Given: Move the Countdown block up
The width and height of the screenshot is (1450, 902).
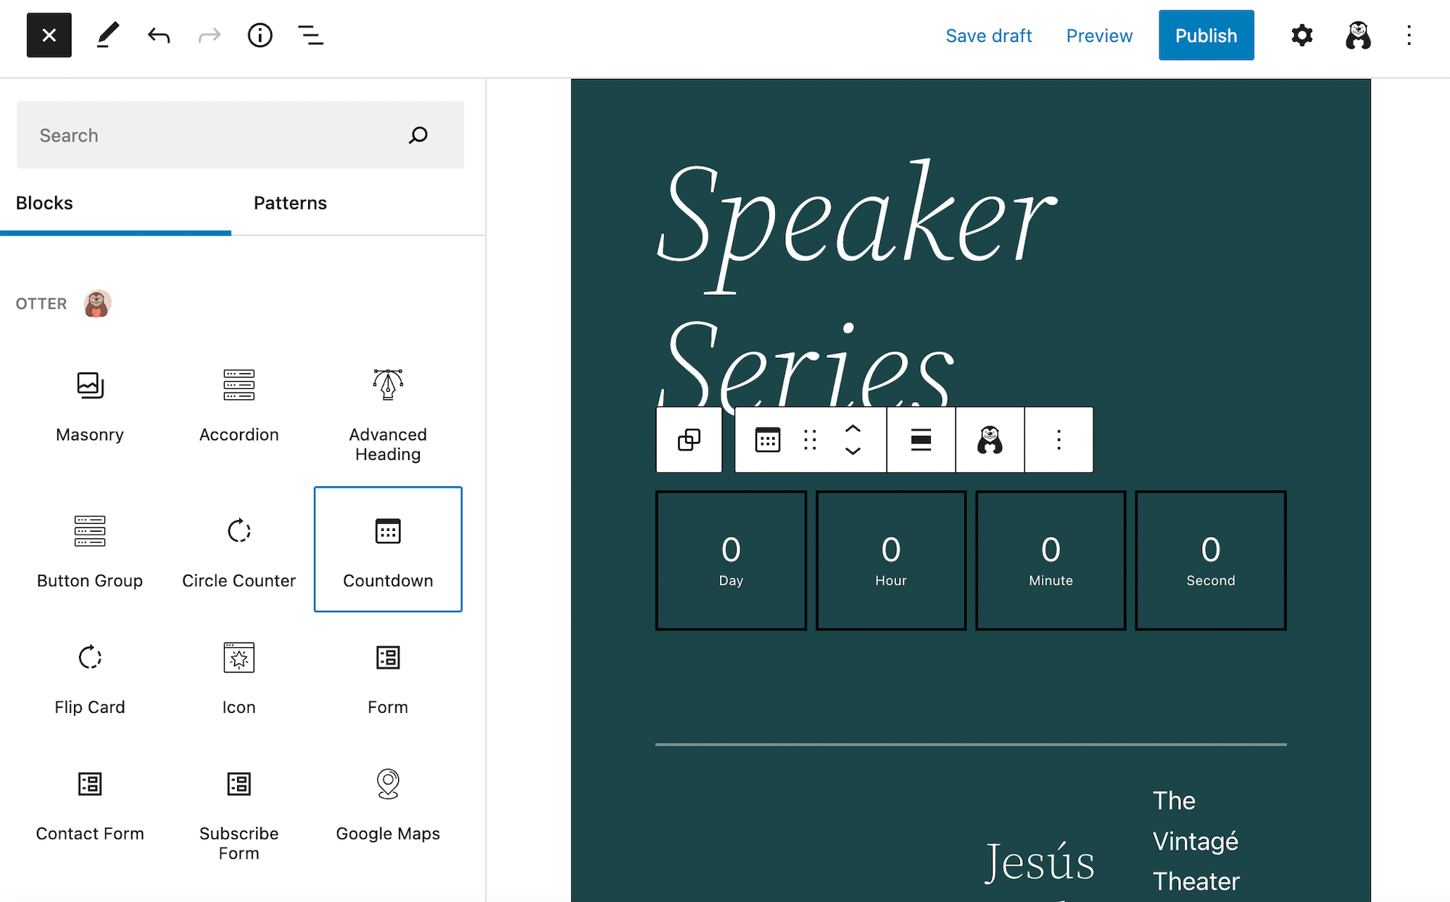Looking at the screenshot, I should pyautogui.click(x=853, y=429).
